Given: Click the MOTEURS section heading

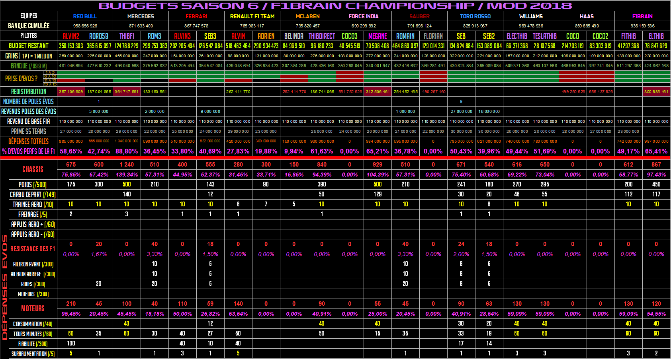Looking at the screenshot, I should [33, 309].
